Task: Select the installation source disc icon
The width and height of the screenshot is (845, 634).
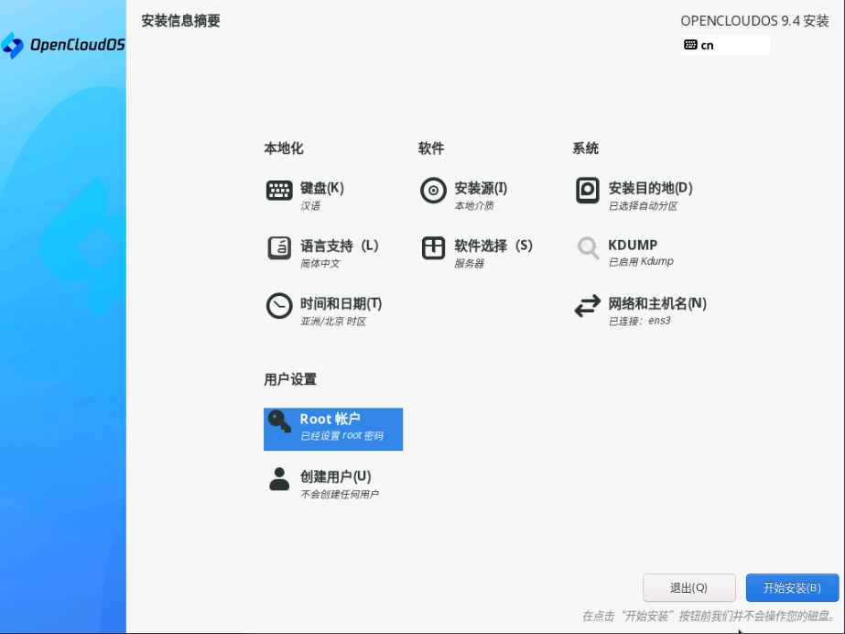Action: pos(433,191)
